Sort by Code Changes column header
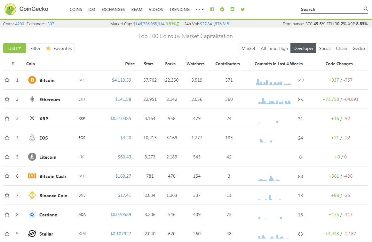 tap(339, 64)
